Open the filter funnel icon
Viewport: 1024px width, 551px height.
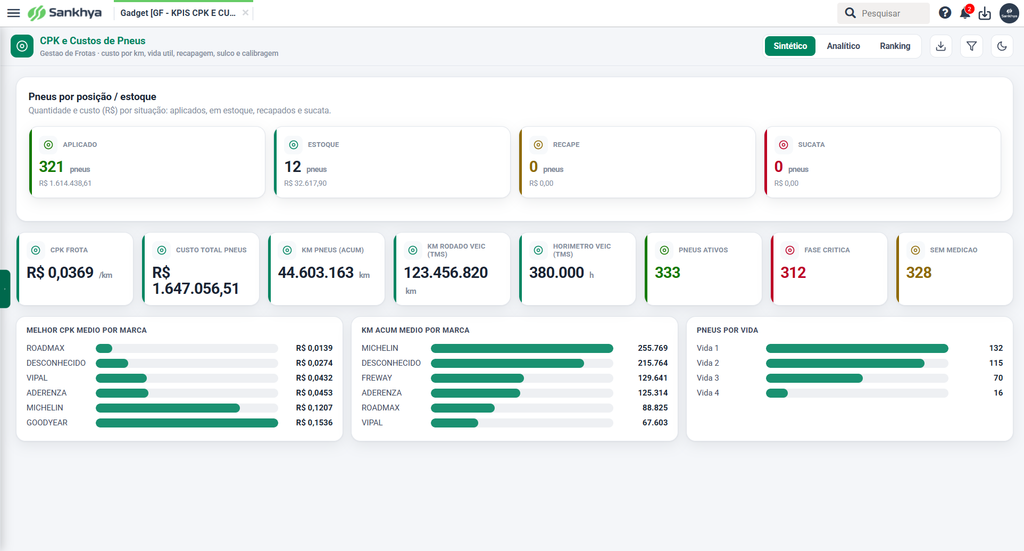[x=971, y=46]
